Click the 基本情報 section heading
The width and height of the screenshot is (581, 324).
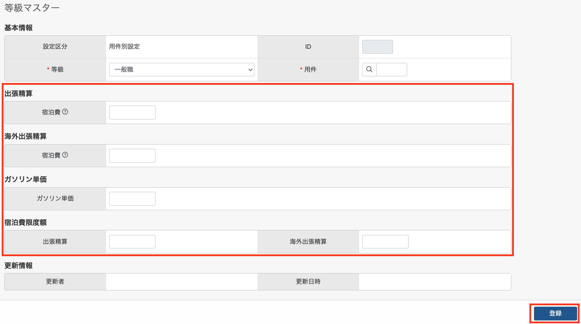18,28
